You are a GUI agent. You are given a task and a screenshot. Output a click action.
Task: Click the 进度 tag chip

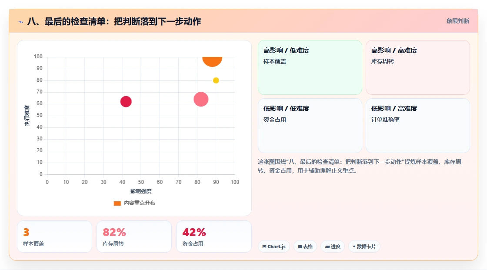click(333, 247)
